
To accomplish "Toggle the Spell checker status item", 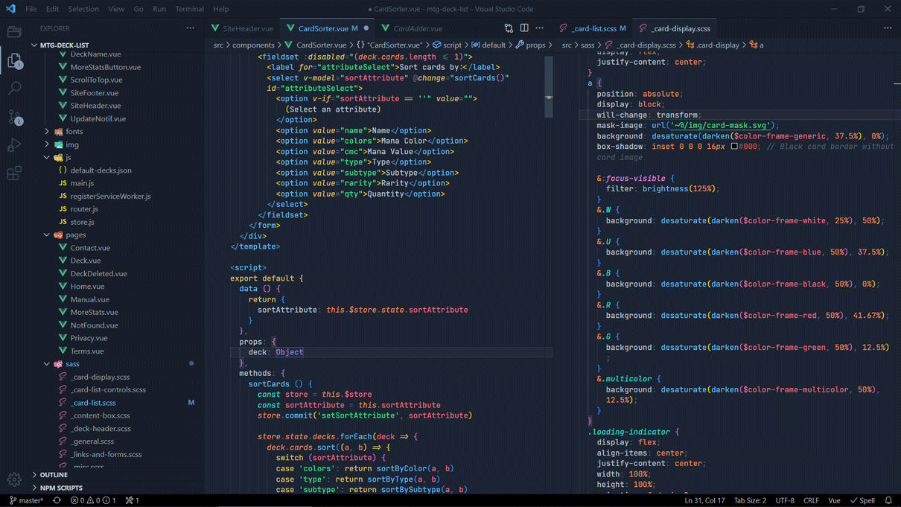I will click(863, 500).
